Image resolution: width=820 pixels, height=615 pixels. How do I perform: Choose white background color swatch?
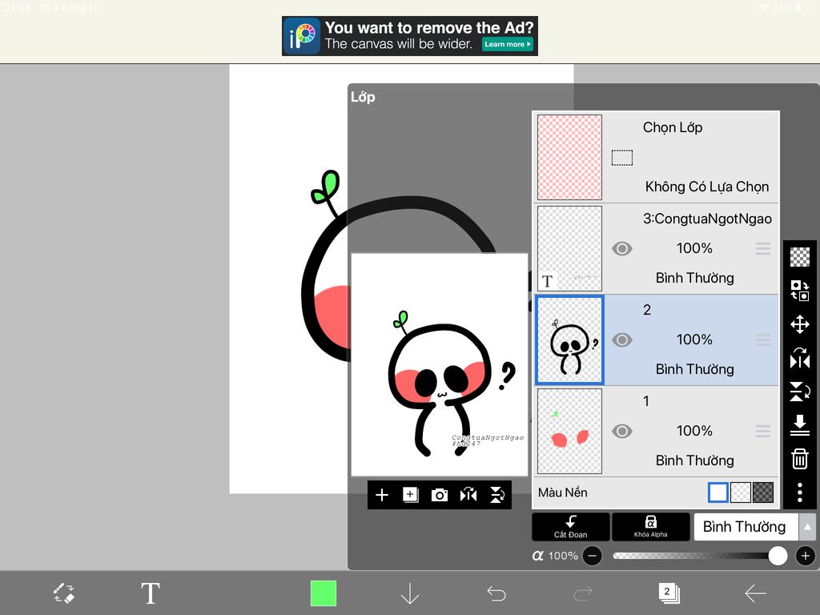(x=718, y=492)
